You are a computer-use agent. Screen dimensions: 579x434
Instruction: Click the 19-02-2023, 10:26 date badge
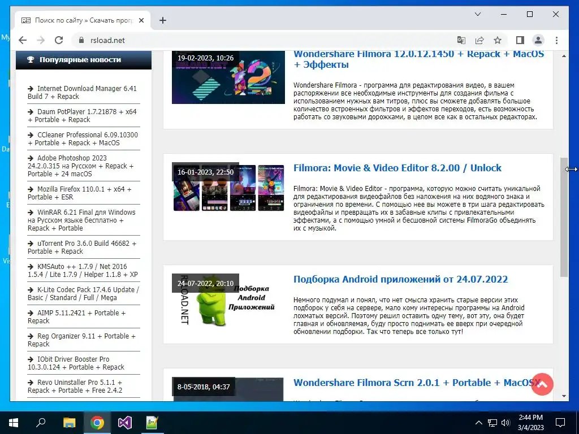(x=206, y=58)
